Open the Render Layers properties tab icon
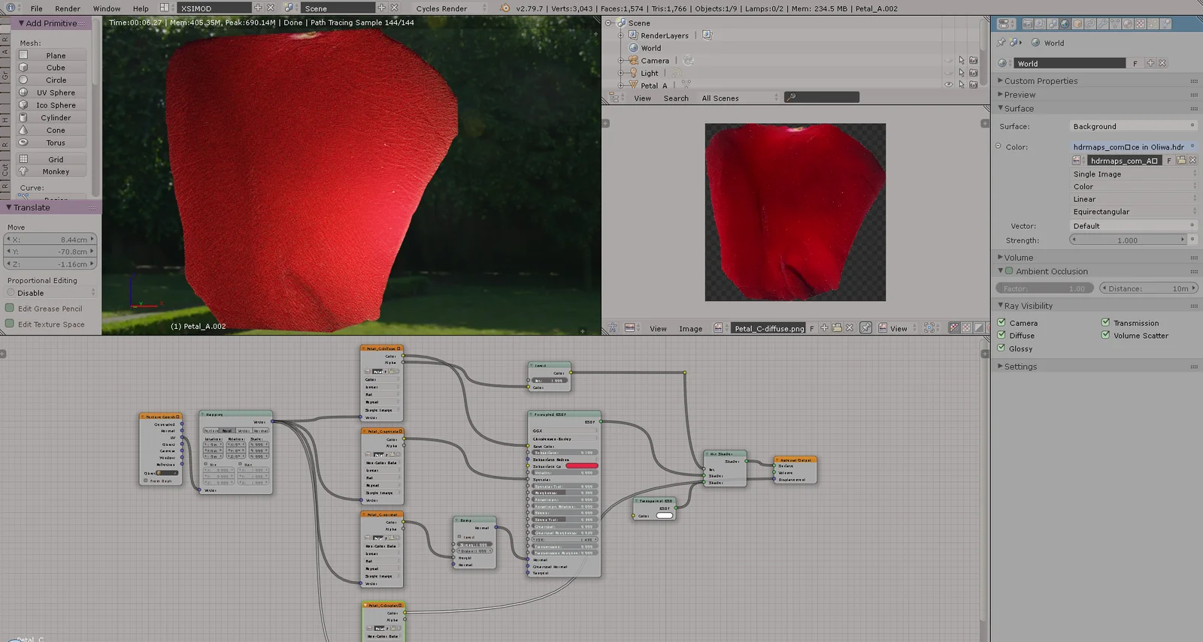 click(x=1040, y=24)
